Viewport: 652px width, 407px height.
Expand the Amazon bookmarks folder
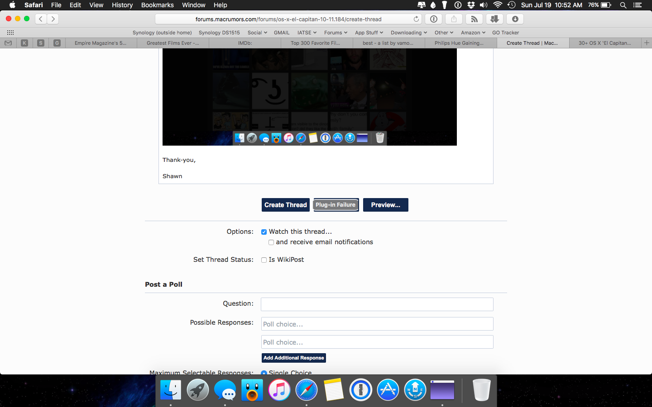point(473,33)
